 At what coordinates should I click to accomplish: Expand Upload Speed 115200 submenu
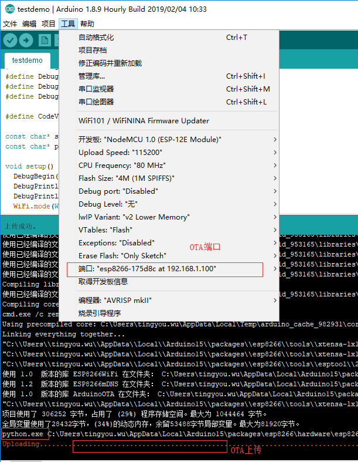tap(169, 153)
